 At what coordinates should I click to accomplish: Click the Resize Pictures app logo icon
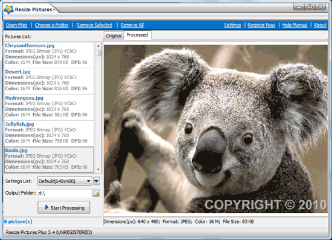pyautogui.click(x=8, y=10)
